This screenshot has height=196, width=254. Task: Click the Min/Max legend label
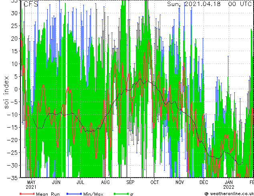point(93,194)
